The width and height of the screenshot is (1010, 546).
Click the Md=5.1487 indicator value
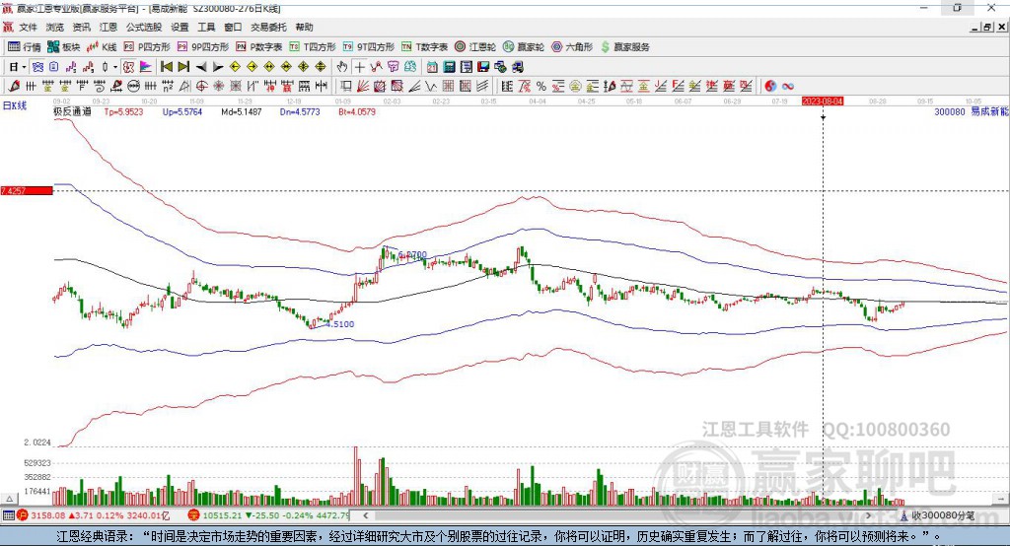coord(242,111)
